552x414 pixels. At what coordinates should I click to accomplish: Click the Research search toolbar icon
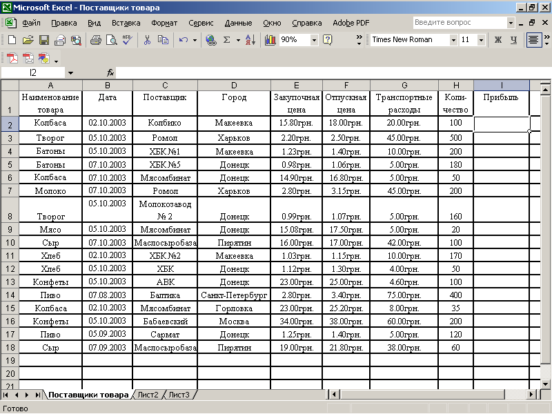coord(76,40)
